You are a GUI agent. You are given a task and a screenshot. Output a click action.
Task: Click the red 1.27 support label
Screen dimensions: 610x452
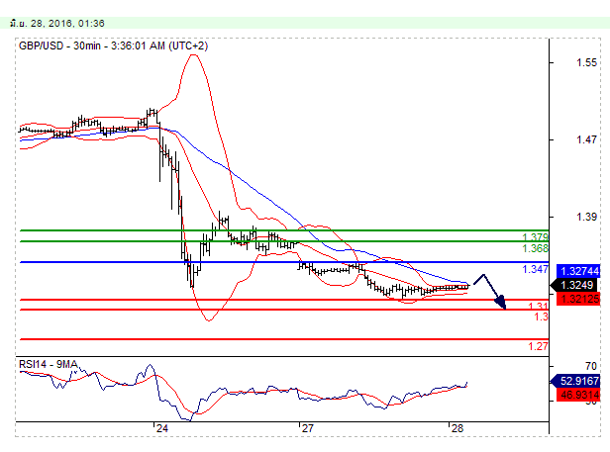tap(538, 346)
